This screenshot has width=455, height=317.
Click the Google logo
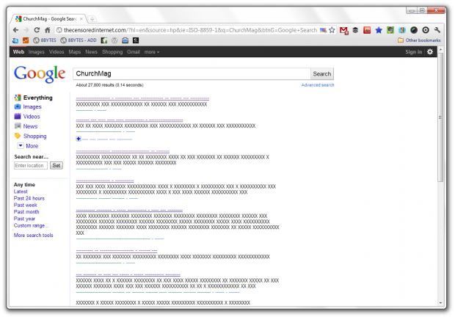(x=40, y=74)
